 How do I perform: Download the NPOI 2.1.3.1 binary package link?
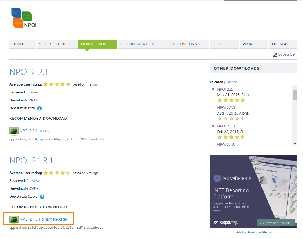pyautogui.click(x=43, y=219)
